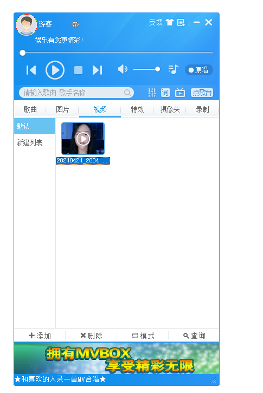Image resolution: width=263 pixels, height=393 pixels.
Task: Open the TV video icon
Action: coord(180,93)
